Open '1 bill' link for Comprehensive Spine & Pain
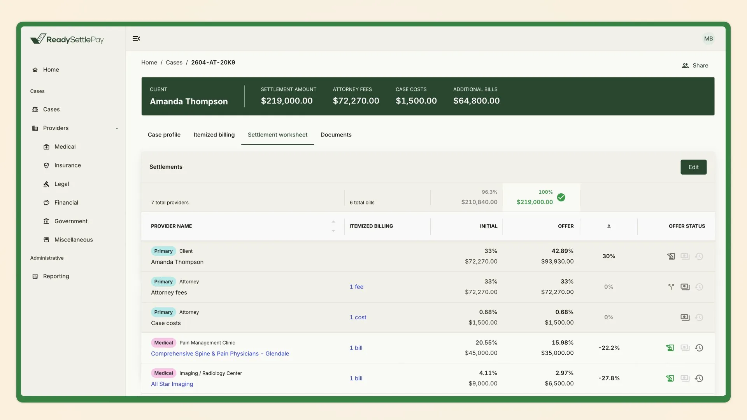 356,348
